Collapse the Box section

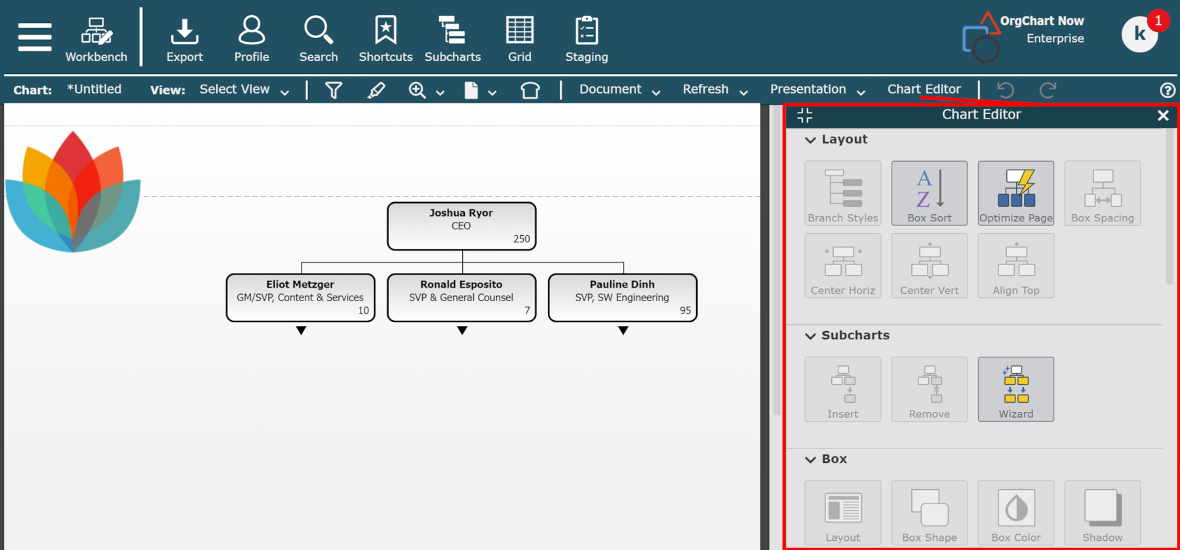[x=811, y=460]
